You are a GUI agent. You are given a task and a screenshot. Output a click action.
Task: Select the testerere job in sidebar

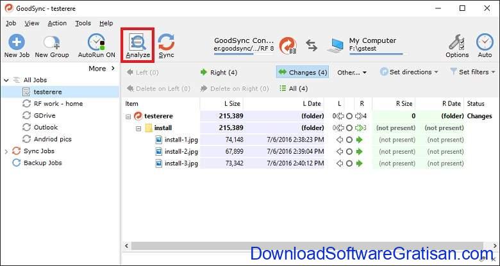60,92
